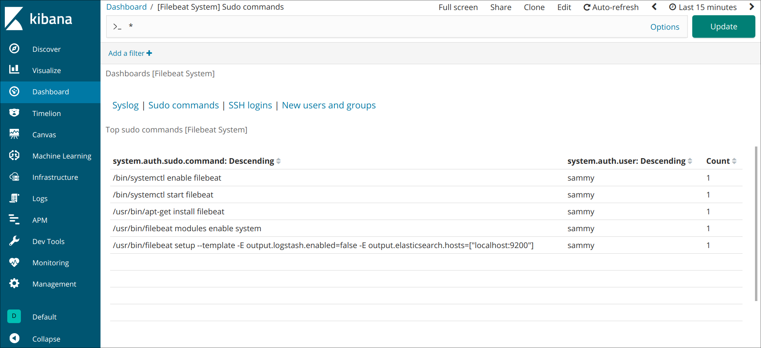Navigate to Machine Learning
Viewport: 761px width, 348px height.
(x=62, y=156)
